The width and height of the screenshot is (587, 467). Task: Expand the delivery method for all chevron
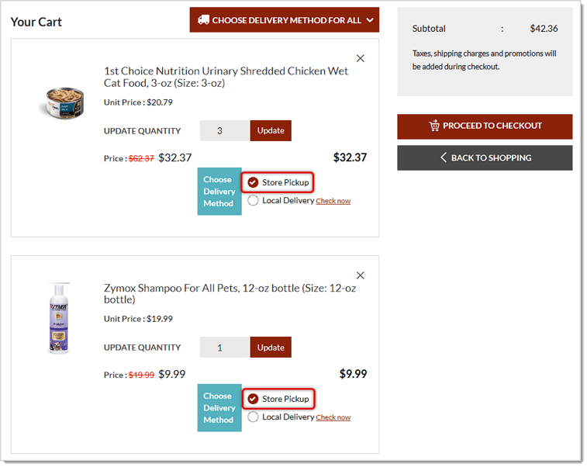tap(370, 20)
